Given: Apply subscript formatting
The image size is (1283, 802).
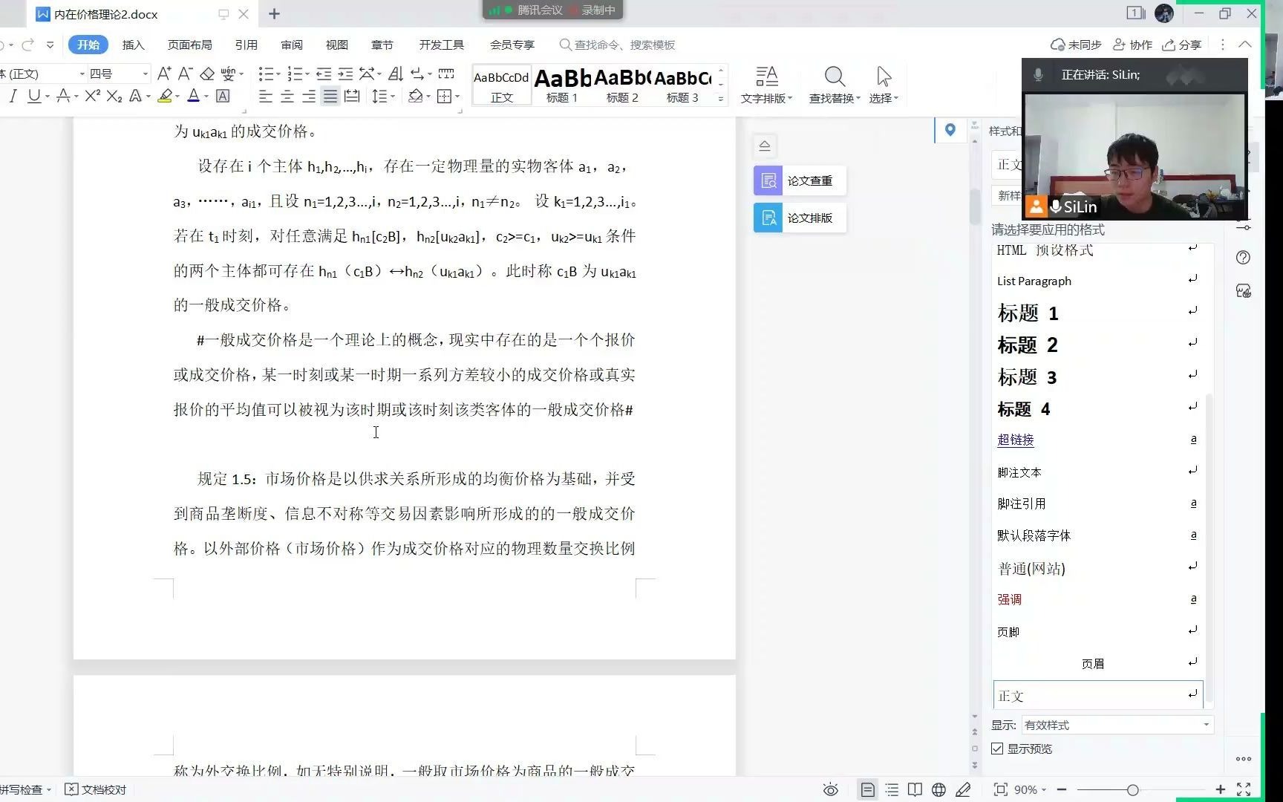Looking at the screenshot, I should tap(114, 96).
